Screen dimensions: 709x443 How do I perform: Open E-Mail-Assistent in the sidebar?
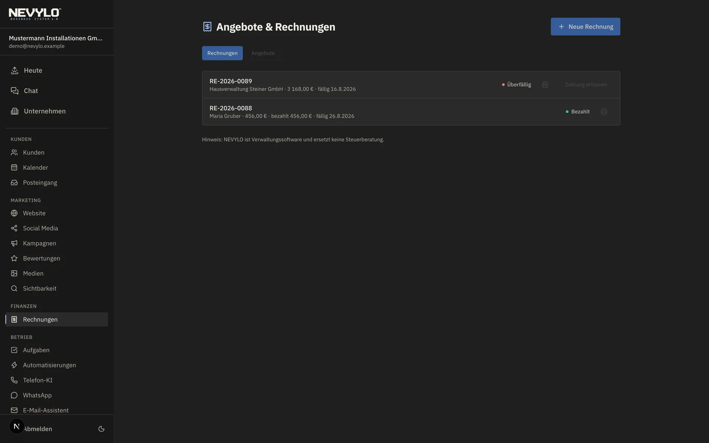click(x=56, y=410)
